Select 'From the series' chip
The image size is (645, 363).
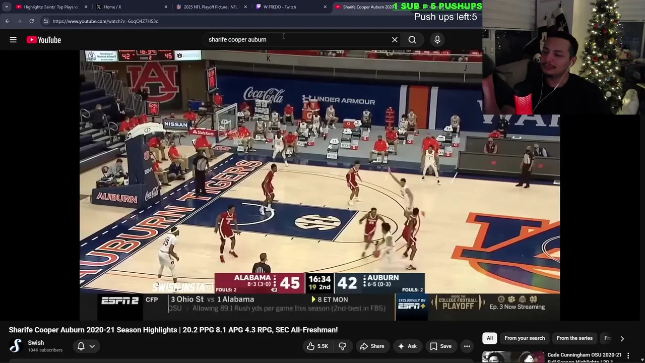click(x=574, y=338)
